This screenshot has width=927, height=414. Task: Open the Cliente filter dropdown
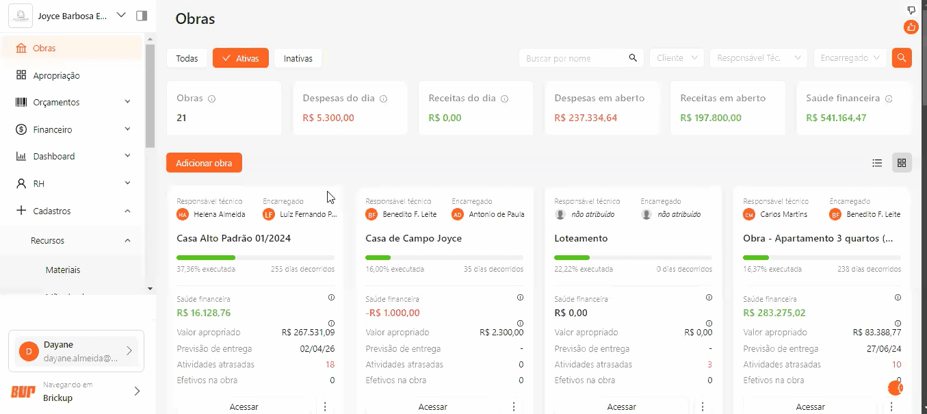(677, 58)
